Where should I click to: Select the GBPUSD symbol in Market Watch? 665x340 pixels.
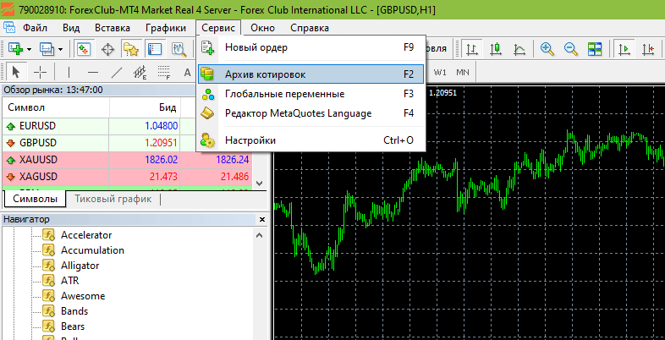pos(38,142)
